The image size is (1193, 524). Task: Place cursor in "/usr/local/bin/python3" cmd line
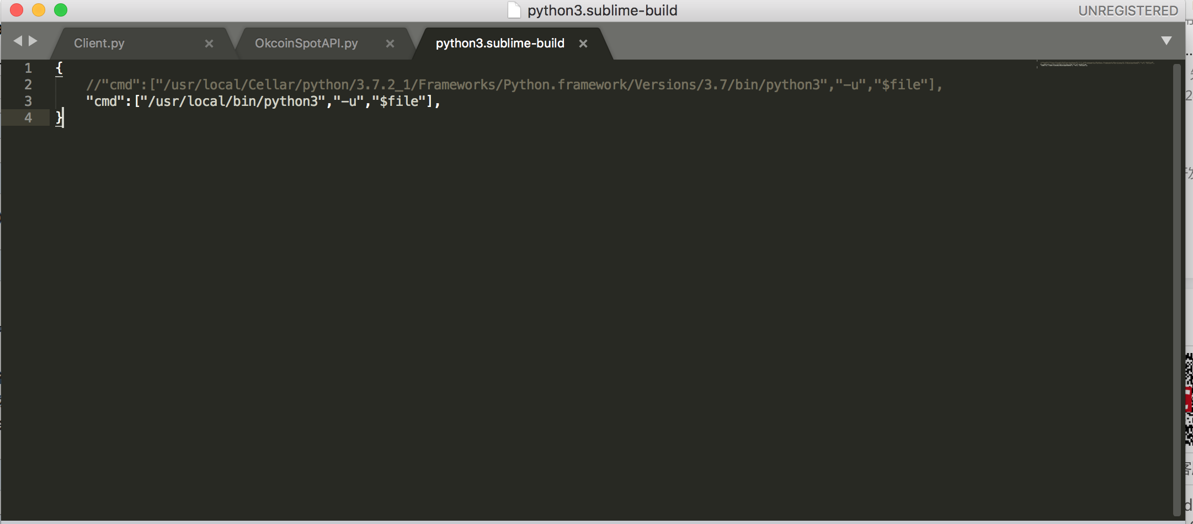263,101
